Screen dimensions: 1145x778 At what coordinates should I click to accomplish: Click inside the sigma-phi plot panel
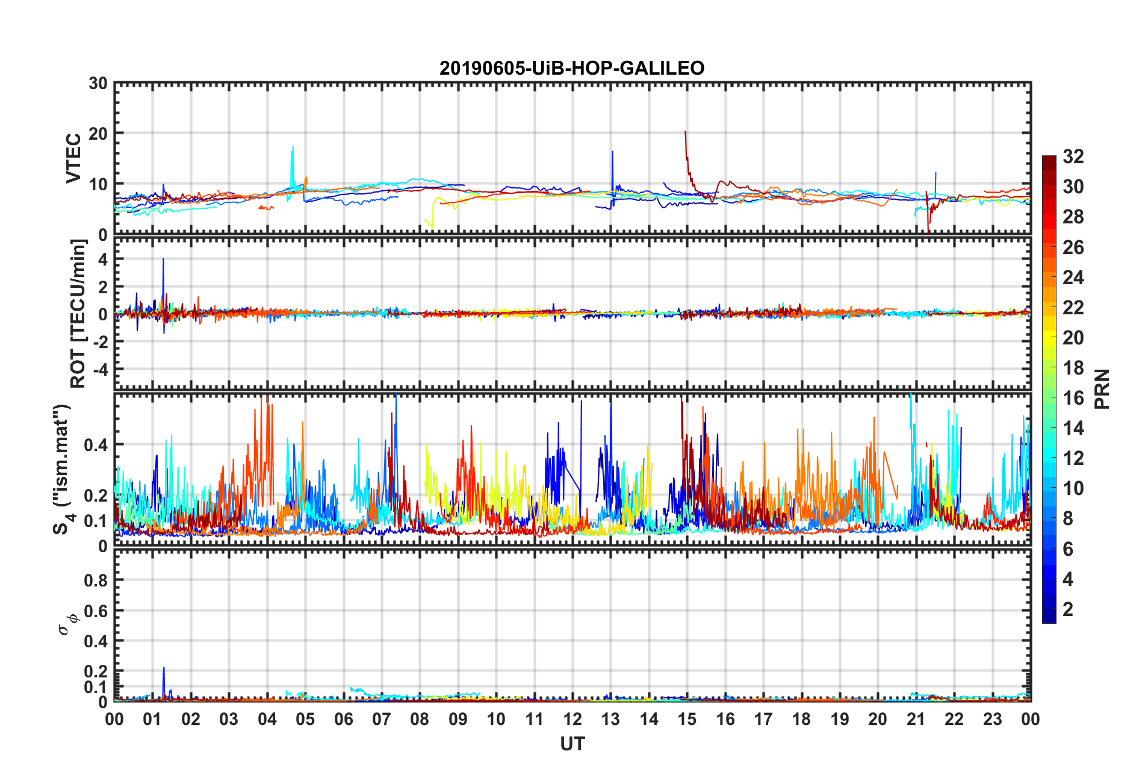pyautogui.click(x=572, y=626)
